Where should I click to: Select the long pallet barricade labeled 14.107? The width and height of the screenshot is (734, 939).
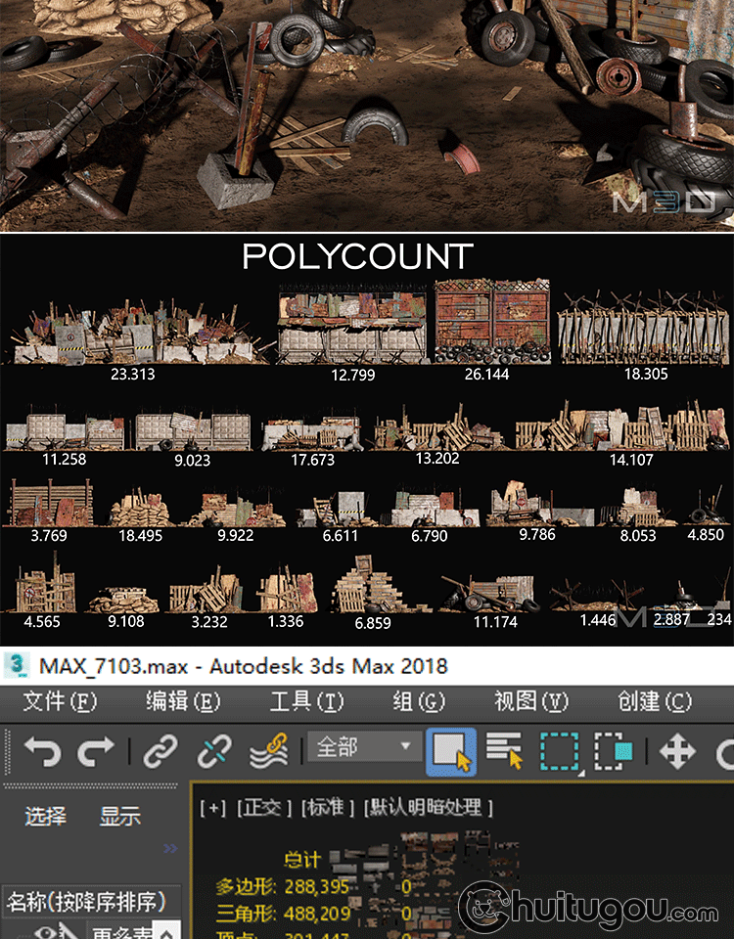(x=621, y=425)
